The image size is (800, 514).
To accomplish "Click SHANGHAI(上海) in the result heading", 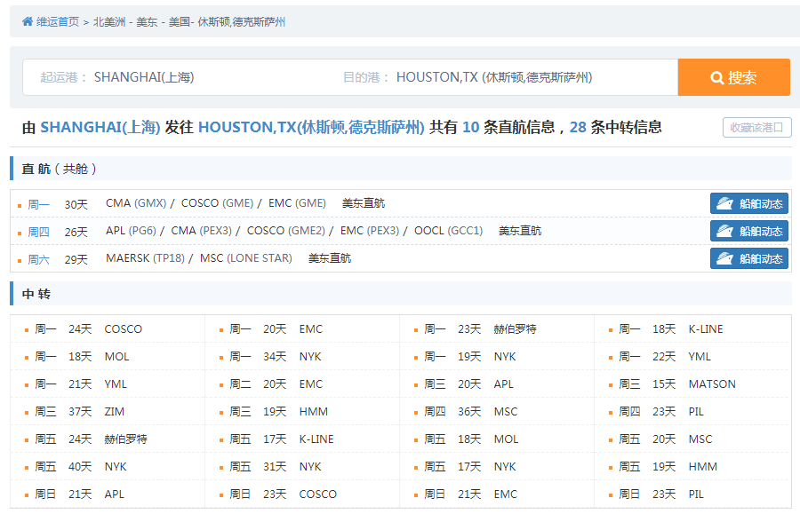I will (100, 127).
